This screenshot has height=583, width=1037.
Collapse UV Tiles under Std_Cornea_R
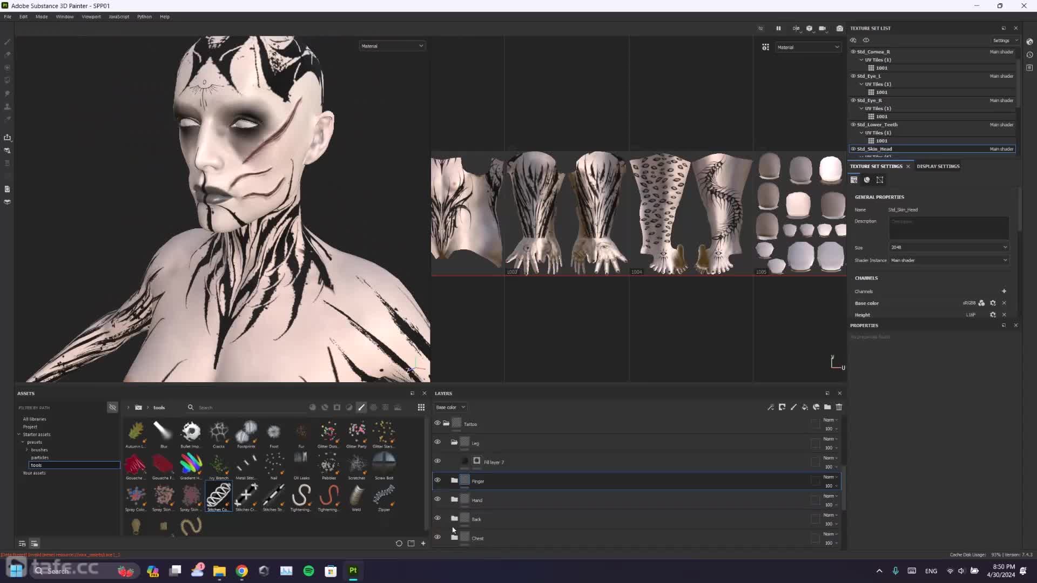point(861,60)
